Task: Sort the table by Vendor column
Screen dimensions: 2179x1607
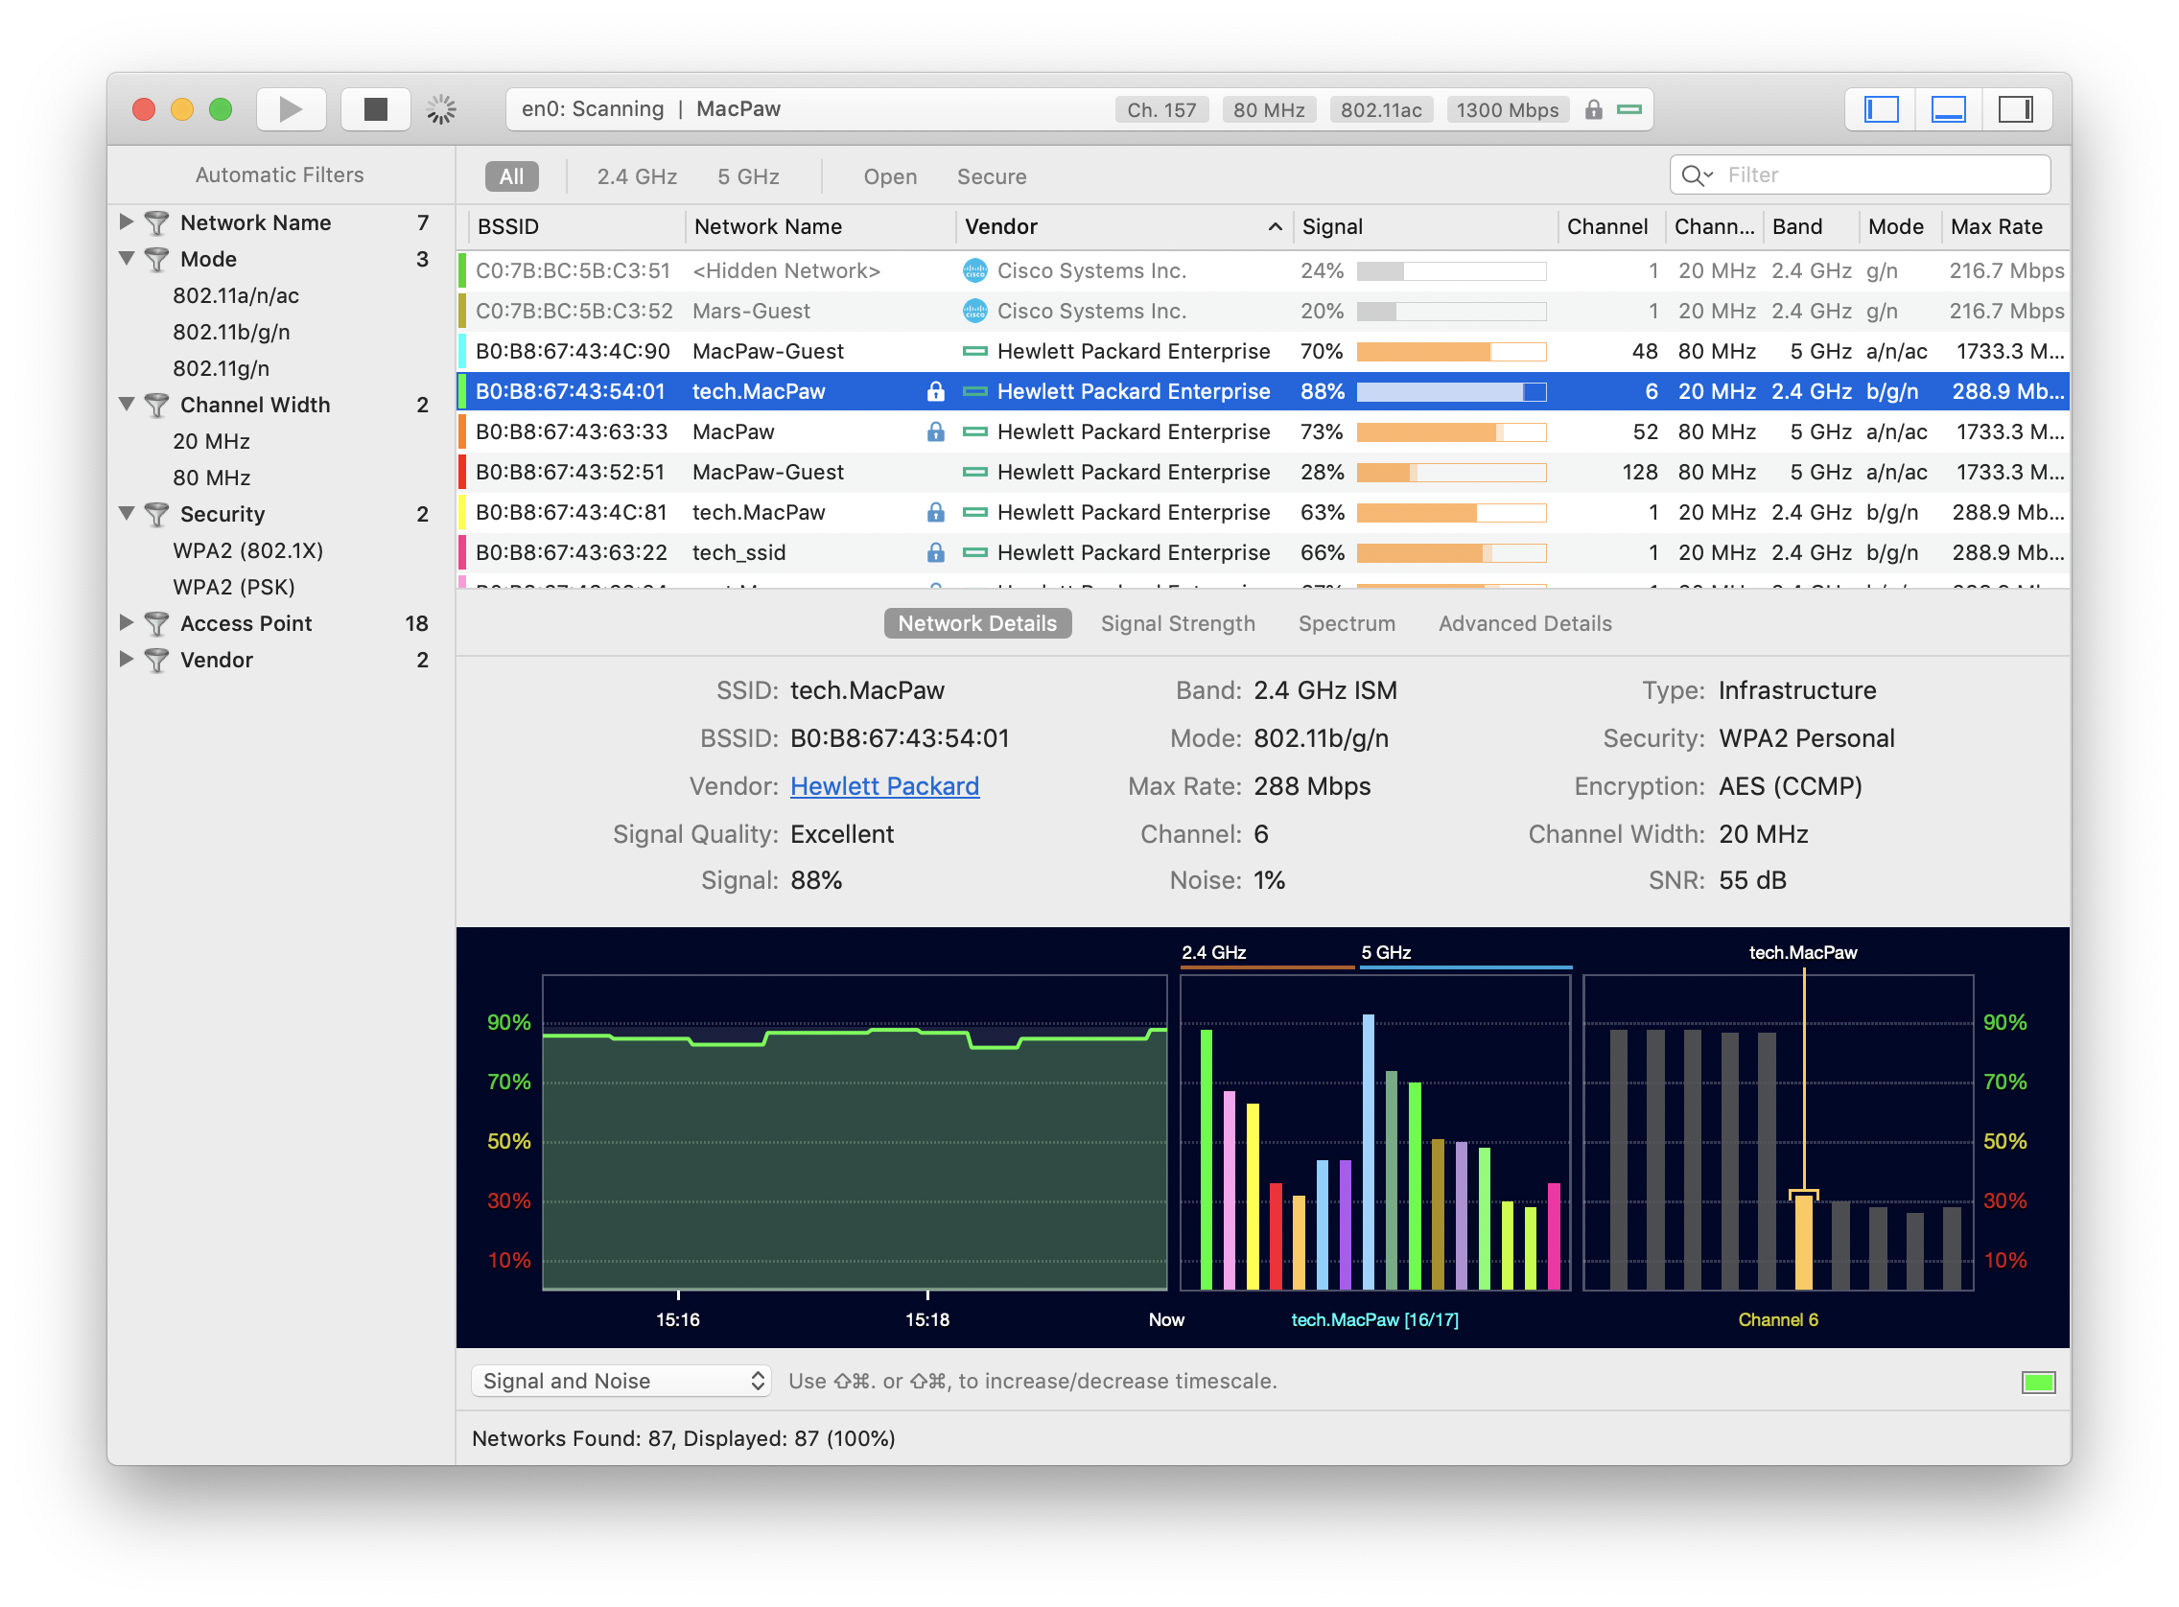Action: tap(1124, 226)
